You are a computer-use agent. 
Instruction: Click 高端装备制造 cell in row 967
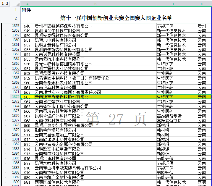[x=174, y=116]
